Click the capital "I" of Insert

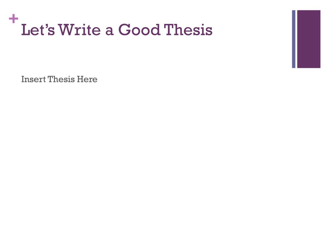point(23,79)
